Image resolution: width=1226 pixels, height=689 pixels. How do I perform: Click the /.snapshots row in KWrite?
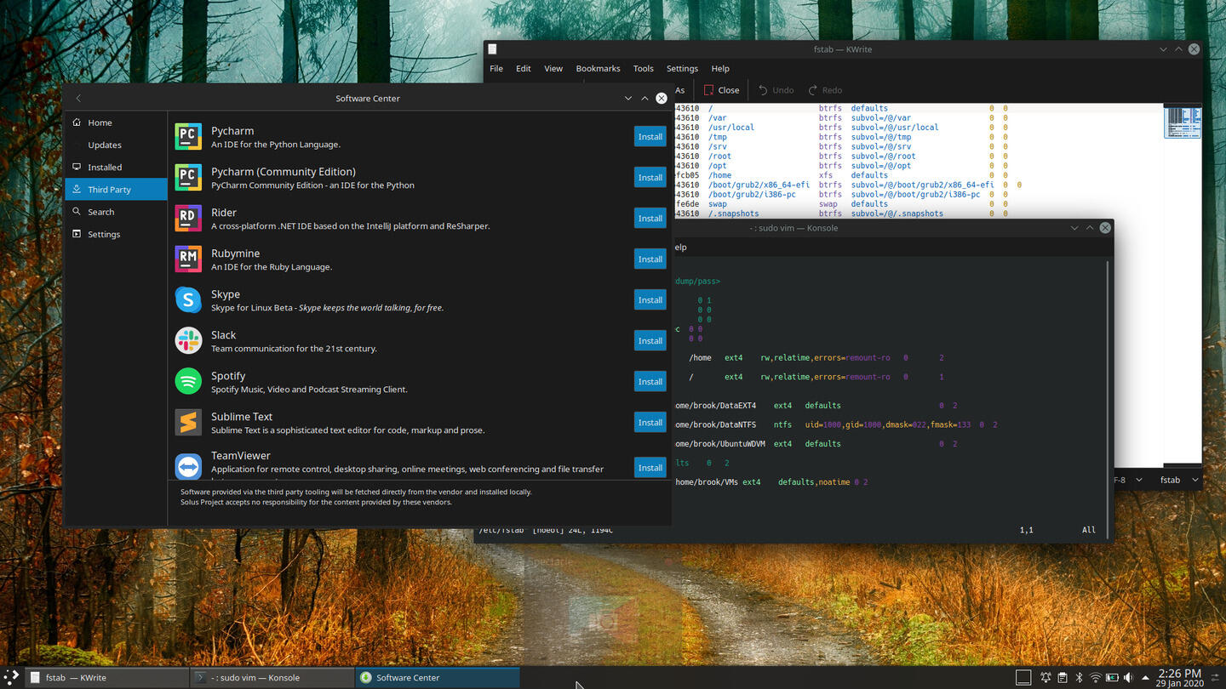coord(842,214)
